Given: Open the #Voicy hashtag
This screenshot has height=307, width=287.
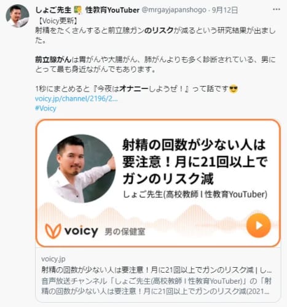Looking at the screenshot, I should 45,108.
